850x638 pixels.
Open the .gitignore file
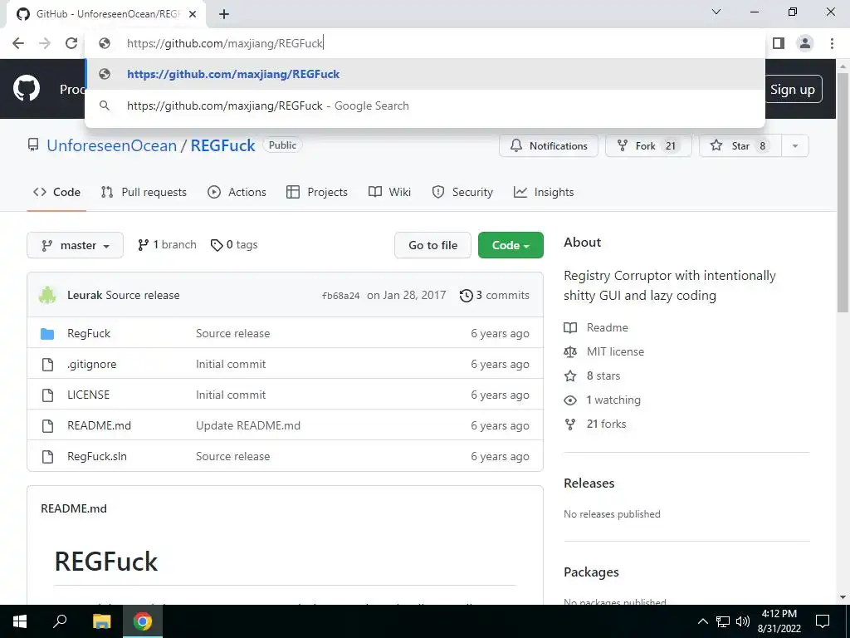91,364
